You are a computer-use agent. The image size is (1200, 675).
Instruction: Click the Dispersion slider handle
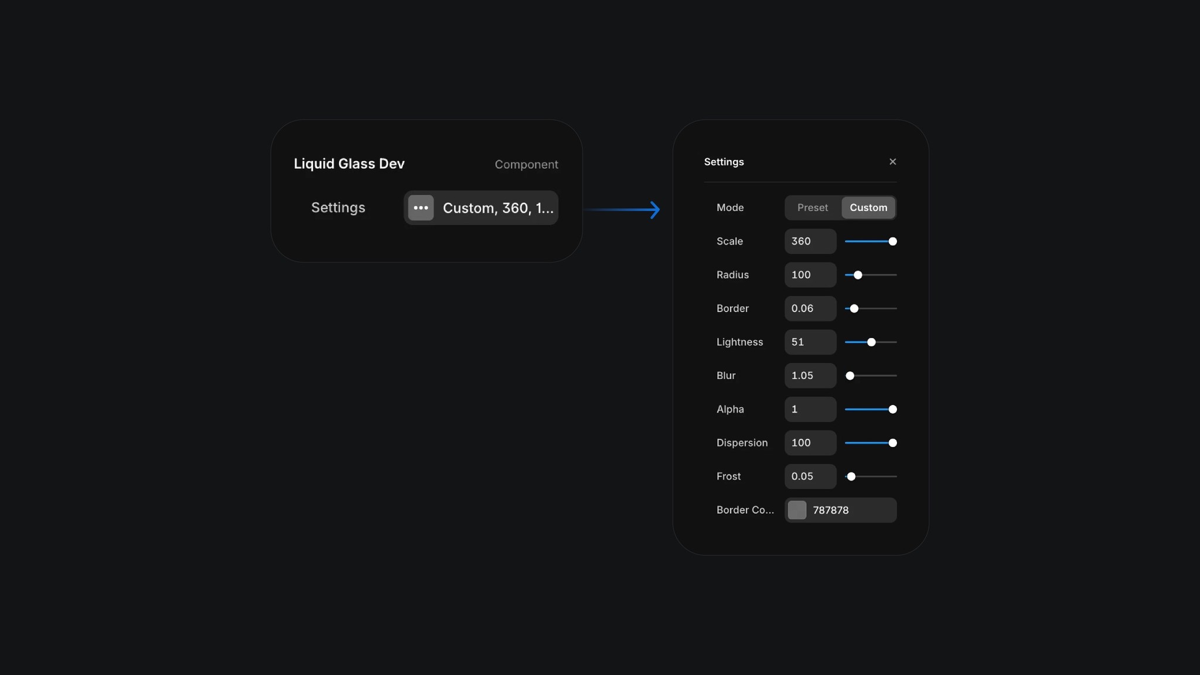891,443
